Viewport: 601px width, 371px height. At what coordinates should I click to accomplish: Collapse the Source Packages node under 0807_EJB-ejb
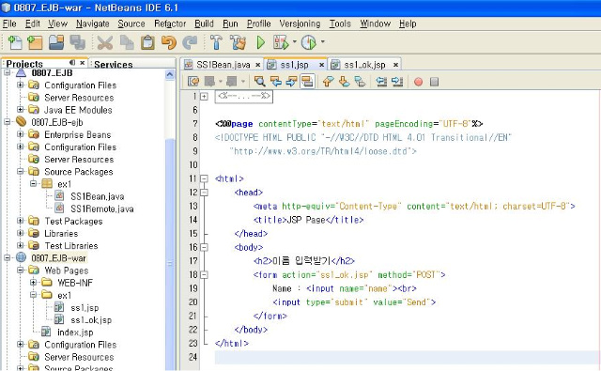pyautogui.click(x=21, y=171)
